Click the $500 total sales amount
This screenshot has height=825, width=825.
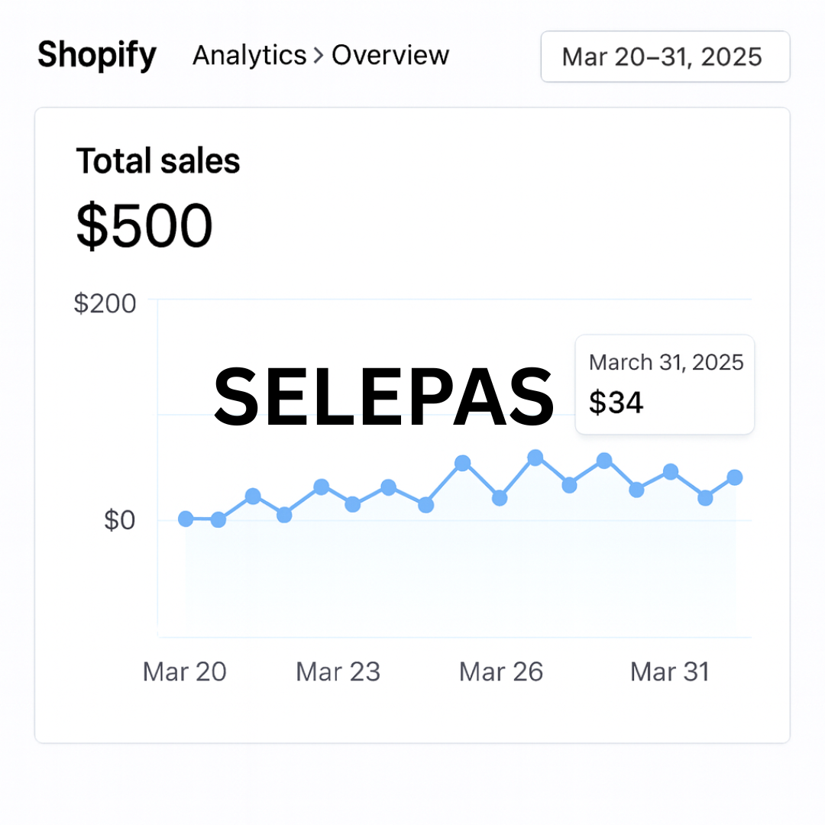pos(144,225)
